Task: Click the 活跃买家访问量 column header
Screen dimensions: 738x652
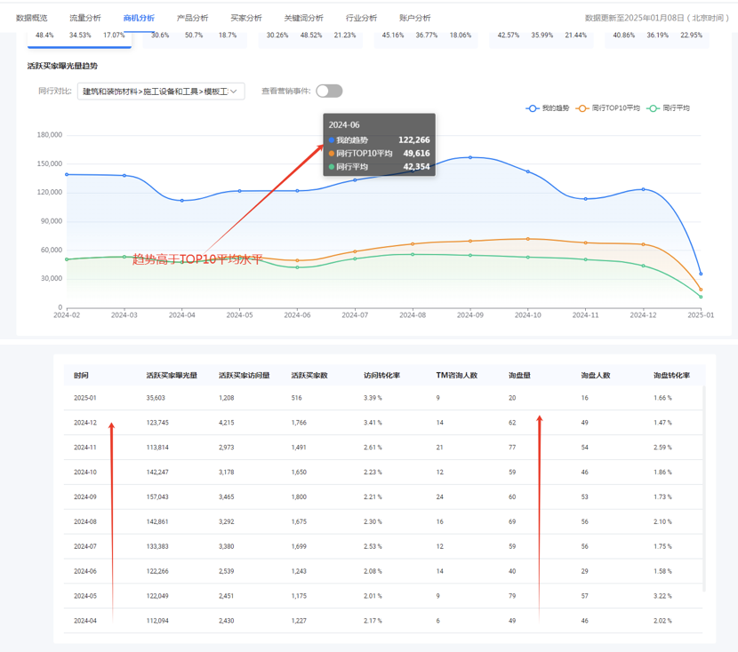Action: click(245, 375)
